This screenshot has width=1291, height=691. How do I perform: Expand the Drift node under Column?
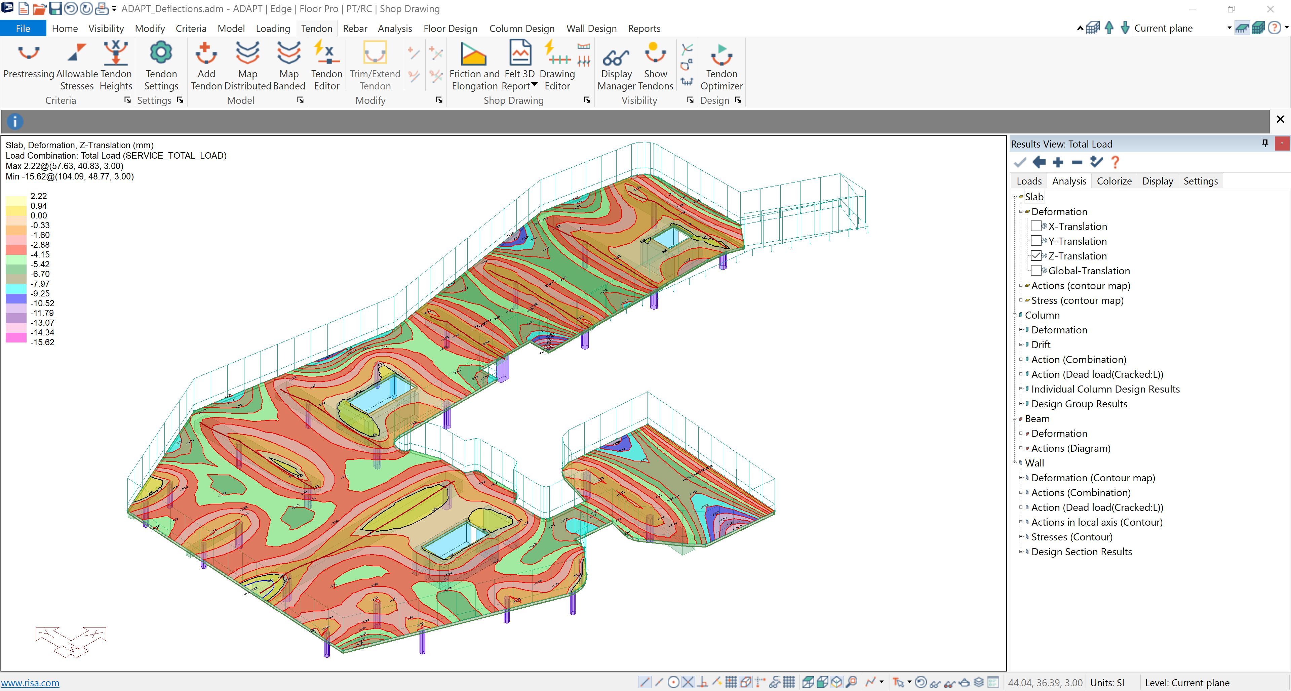click(x=1021, y=345)
